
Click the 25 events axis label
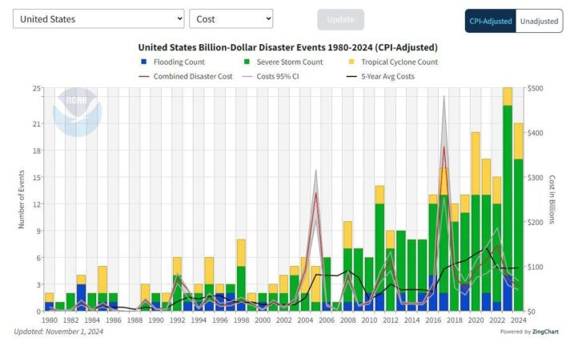pos(37,88)
